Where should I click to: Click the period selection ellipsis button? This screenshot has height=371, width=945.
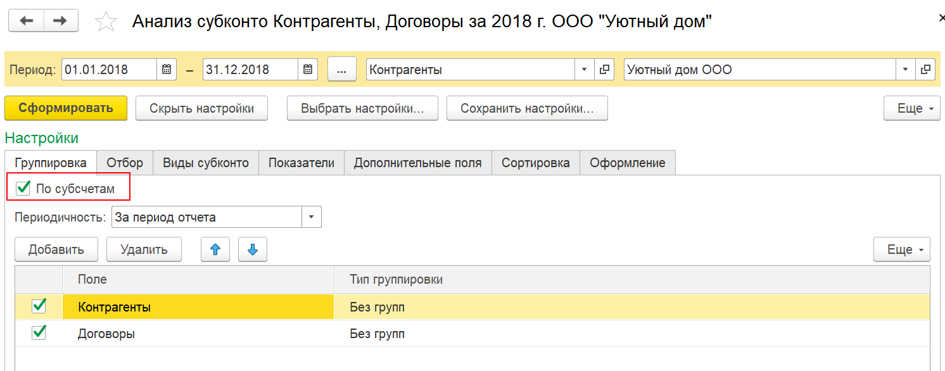342,70
